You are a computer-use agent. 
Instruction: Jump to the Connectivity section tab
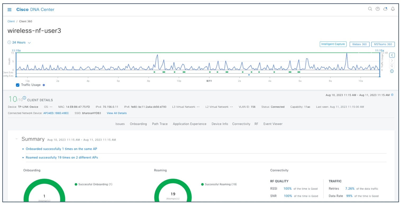tap(241, 124)
